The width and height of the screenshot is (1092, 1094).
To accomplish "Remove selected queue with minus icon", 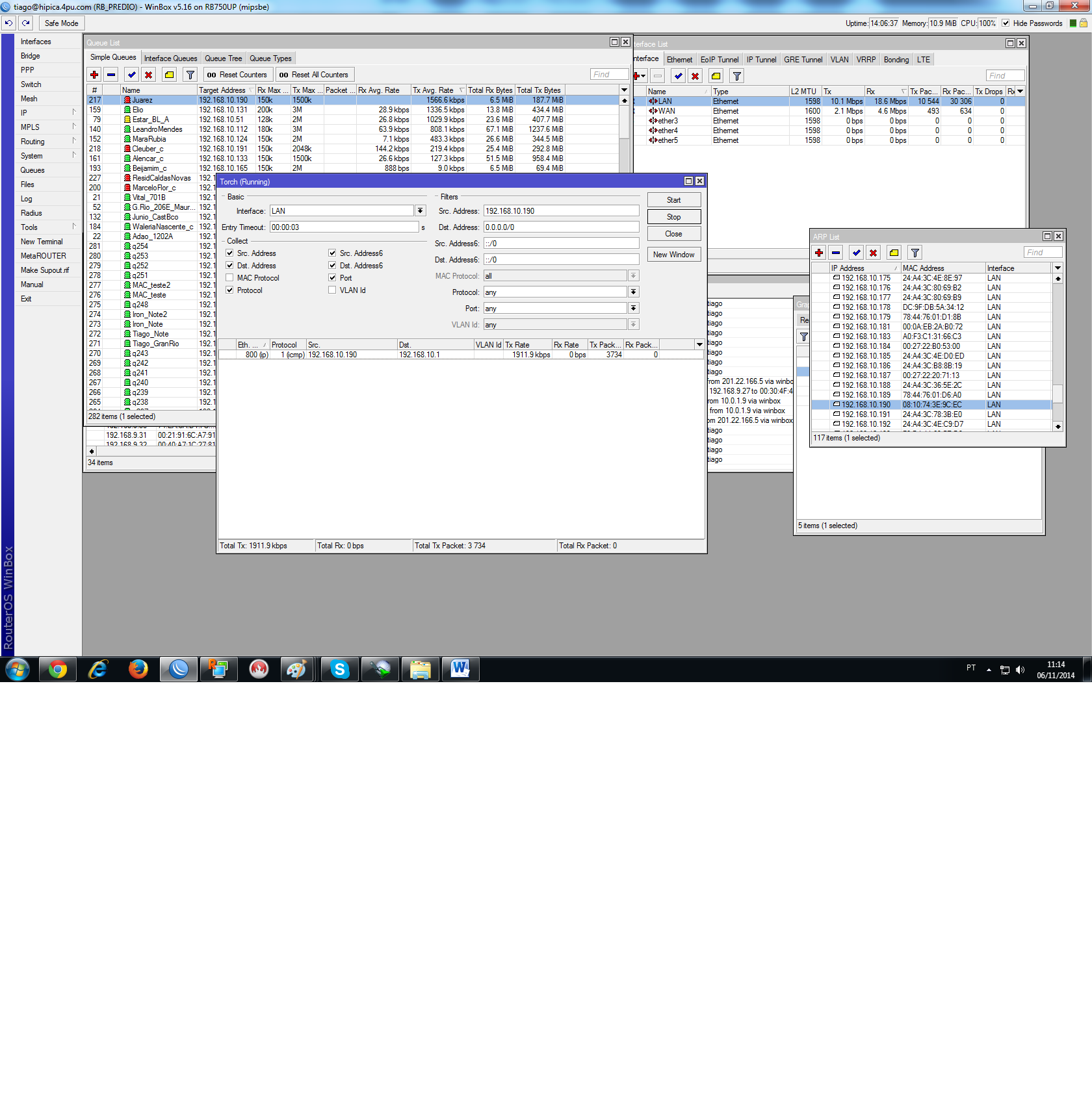I will pyautogui.click(x=111, y=75).
